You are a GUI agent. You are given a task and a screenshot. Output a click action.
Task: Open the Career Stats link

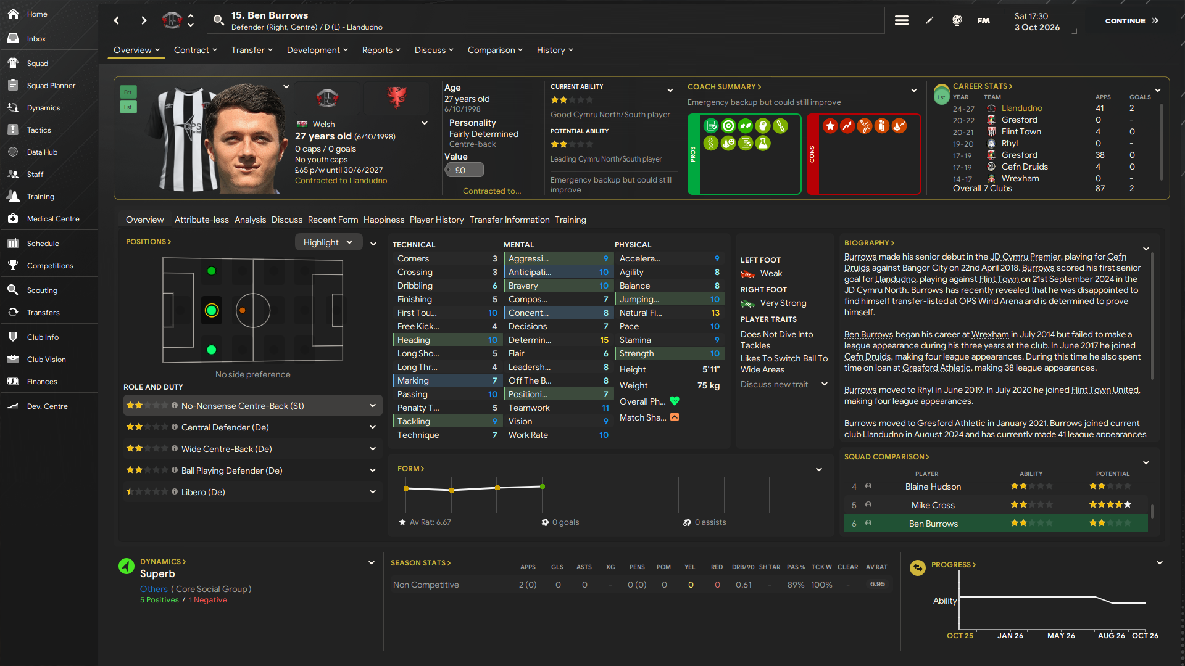click(982, 86)
